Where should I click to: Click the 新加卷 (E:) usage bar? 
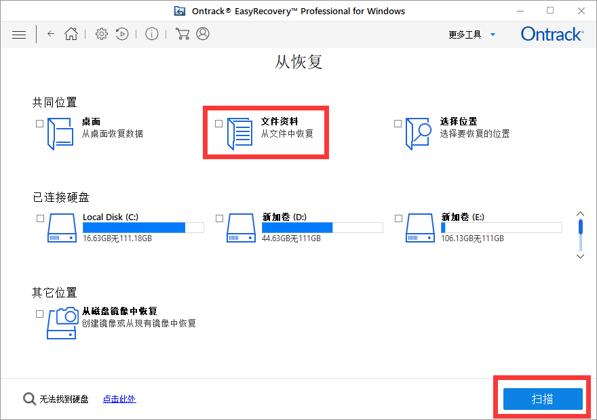pos(501,228)
